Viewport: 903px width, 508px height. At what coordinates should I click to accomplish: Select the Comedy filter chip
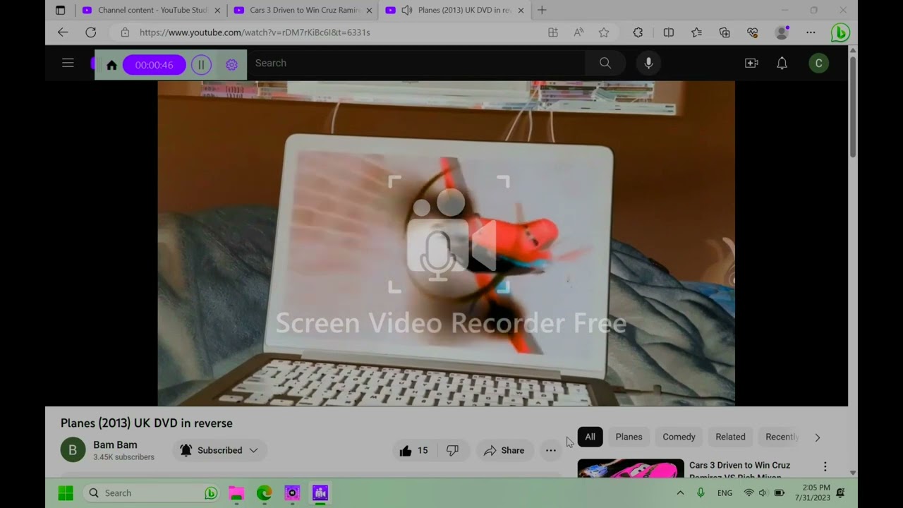(679, 437)
